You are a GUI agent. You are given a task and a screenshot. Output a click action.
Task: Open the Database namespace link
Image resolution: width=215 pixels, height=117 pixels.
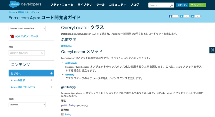point(66,46)
